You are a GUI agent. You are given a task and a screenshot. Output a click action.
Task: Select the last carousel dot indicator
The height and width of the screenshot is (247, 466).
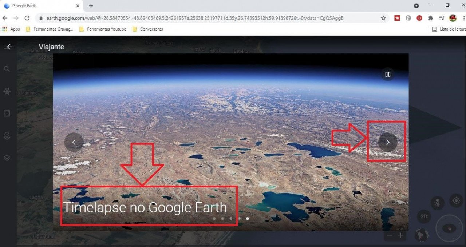click(248, 219)
